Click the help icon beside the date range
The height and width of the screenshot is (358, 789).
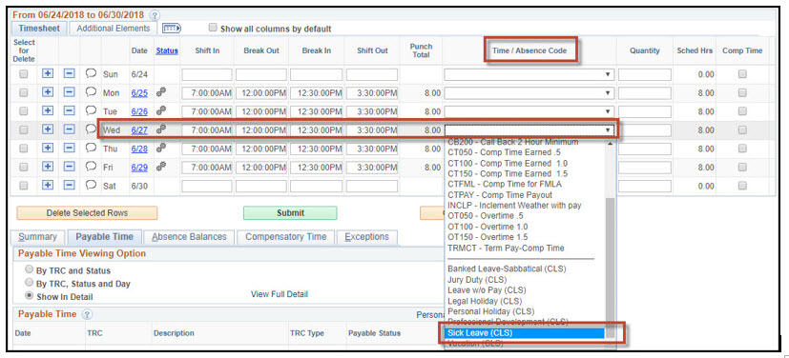pyautogui.click(x=155, y=15)
